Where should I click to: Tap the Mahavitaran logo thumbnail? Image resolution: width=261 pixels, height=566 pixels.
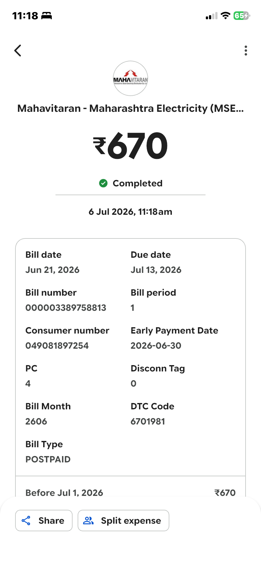click(130, 78)
